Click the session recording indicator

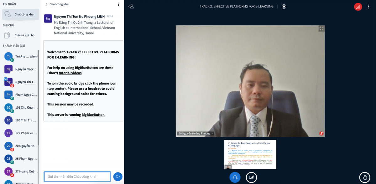pos(284,6)
